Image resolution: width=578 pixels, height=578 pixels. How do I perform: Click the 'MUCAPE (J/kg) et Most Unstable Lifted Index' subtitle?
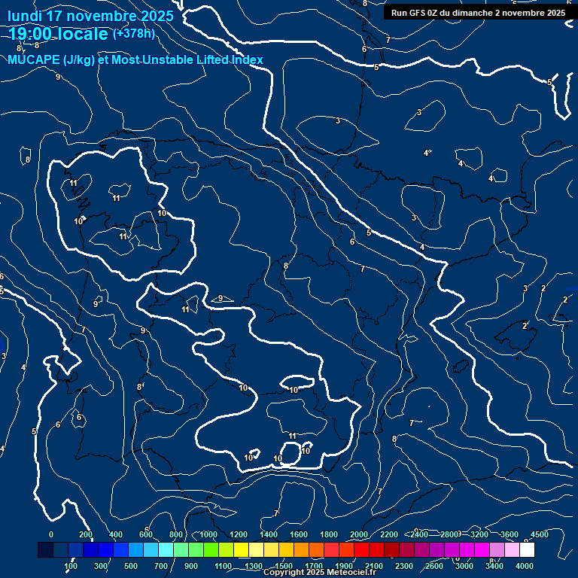[135, 59]
